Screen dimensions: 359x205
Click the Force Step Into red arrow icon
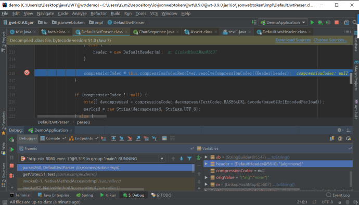tap(130, 138)
